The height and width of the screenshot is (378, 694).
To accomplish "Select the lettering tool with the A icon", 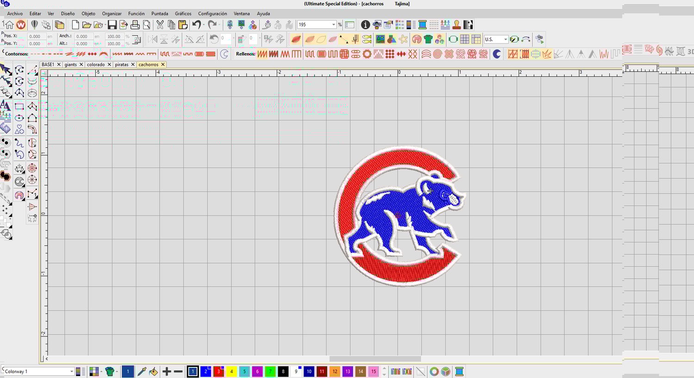I will (5, 105).
